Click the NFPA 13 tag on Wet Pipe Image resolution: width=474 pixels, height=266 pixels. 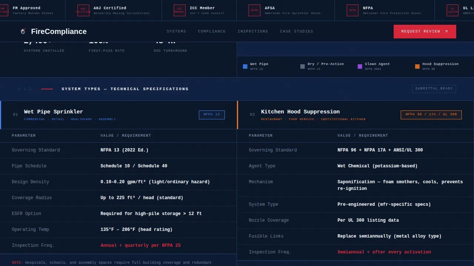(211, 115)
